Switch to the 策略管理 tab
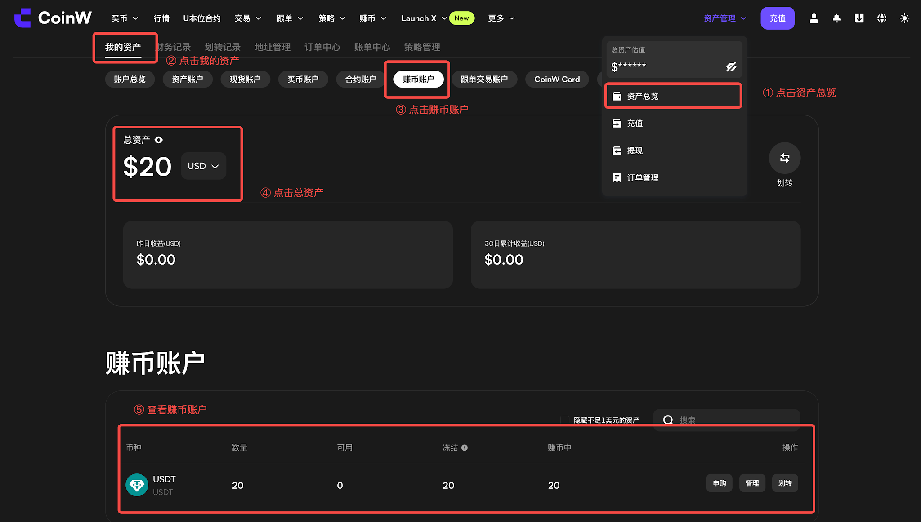This screenshot has height=522, width=921. (422, 47)
